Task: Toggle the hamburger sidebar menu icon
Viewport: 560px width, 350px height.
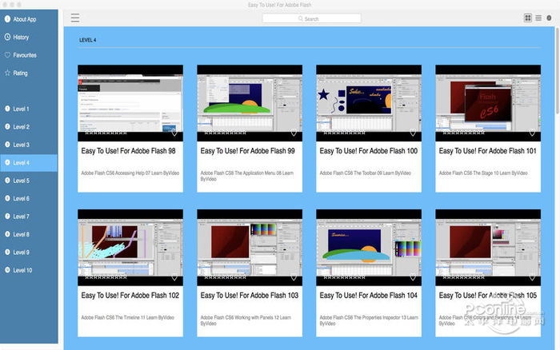Action: coord(75,18)
